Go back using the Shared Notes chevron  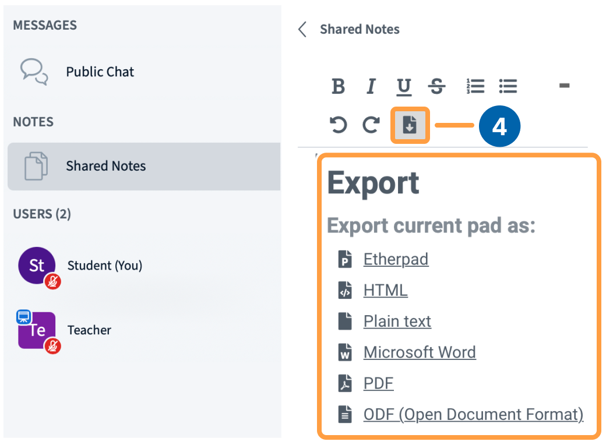(302, 29)
